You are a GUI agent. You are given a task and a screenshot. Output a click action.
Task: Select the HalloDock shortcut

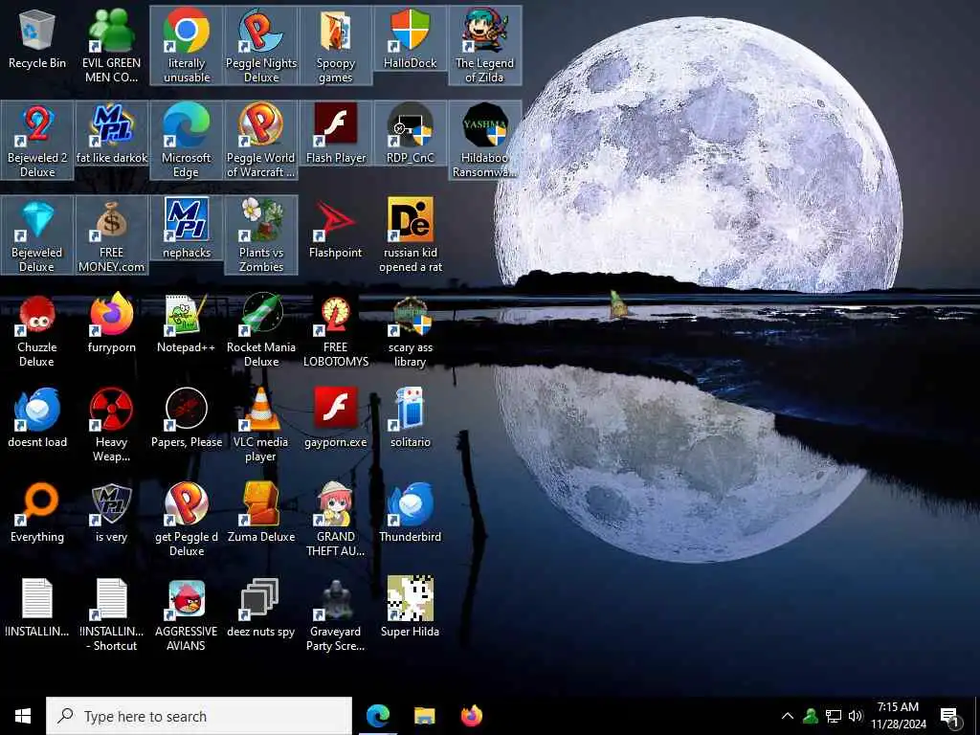click(410, 37)
